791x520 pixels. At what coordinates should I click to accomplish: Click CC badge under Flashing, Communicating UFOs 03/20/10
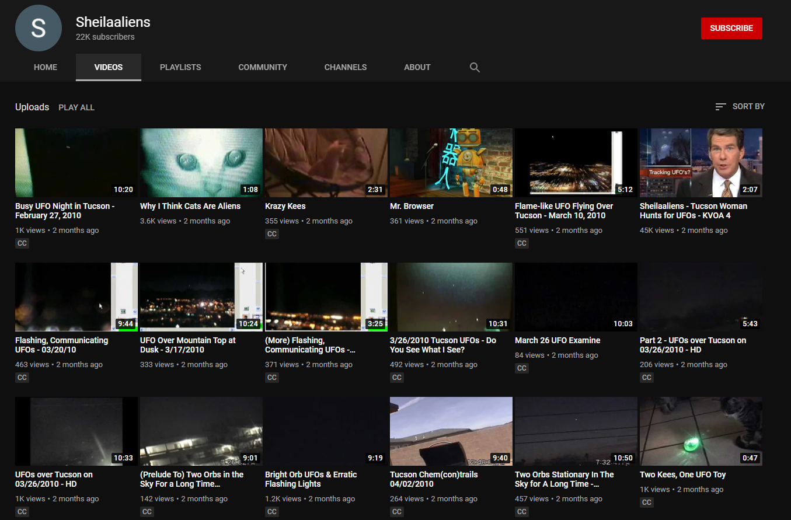pyautogui.click(x=22, y=378)
